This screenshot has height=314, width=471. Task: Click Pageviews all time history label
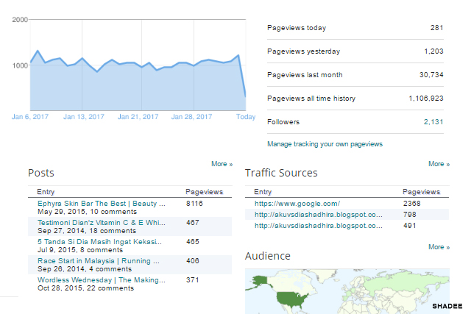311,99
